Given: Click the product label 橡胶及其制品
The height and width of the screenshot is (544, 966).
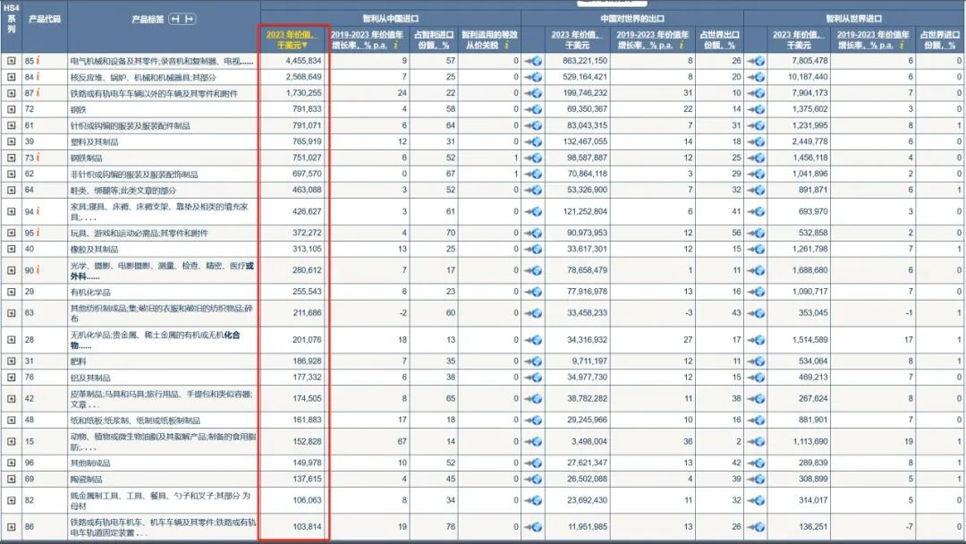Looking at the screenshot, I should [94, 250].
